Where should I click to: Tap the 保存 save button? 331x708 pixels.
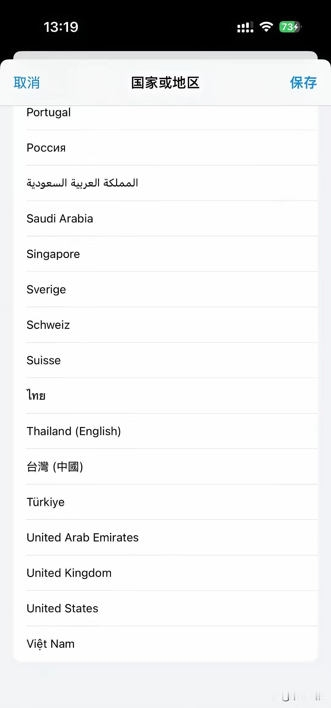click(x=303, y=83)
